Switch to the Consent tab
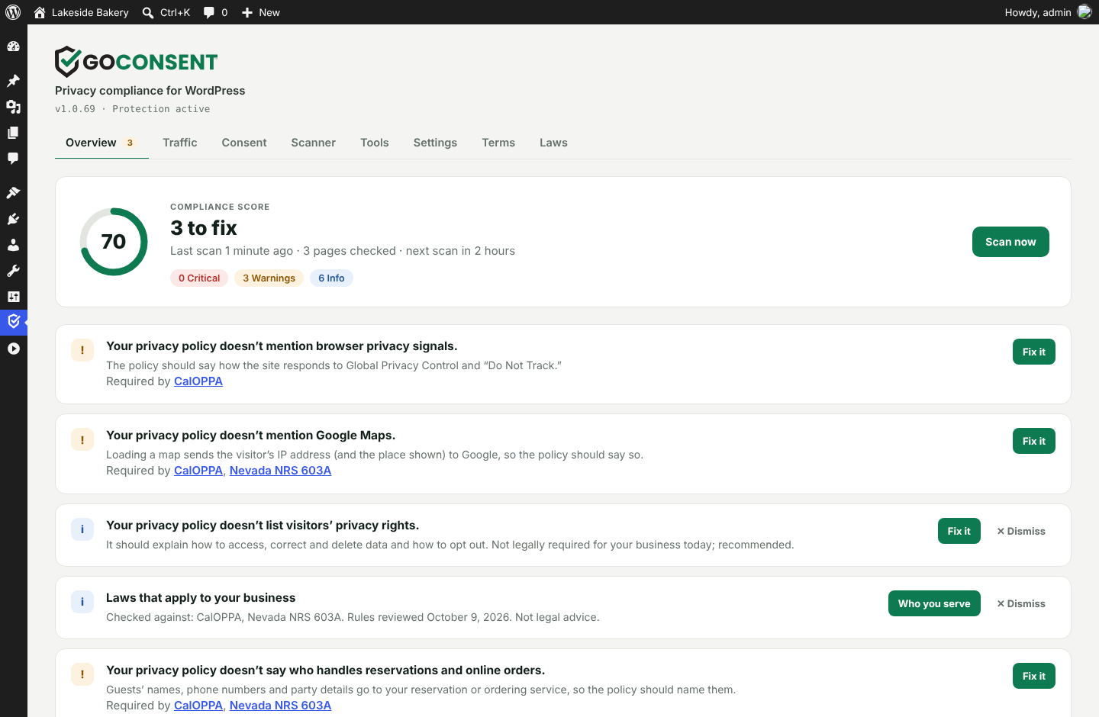This screenshot has height=717, width=1099. tap(244, 143)
